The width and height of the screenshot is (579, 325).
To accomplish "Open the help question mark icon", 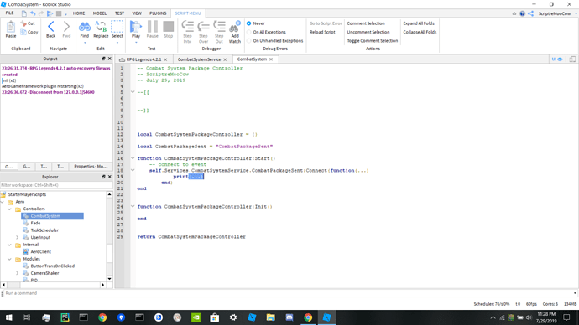I will click(522, 13).
